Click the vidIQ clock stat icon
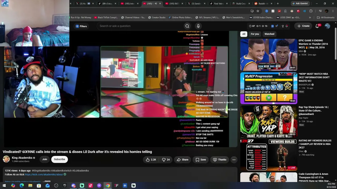This screenshot has width=337, height=189. click(x=250, y=26)
